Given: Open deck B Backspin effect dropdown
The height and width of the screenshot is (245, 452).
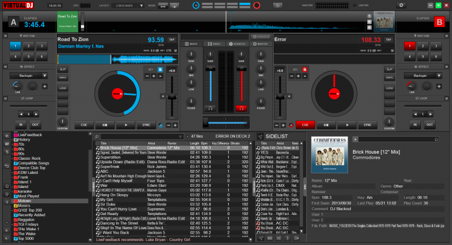Looking at the screenshot, I should click(439, 76).
